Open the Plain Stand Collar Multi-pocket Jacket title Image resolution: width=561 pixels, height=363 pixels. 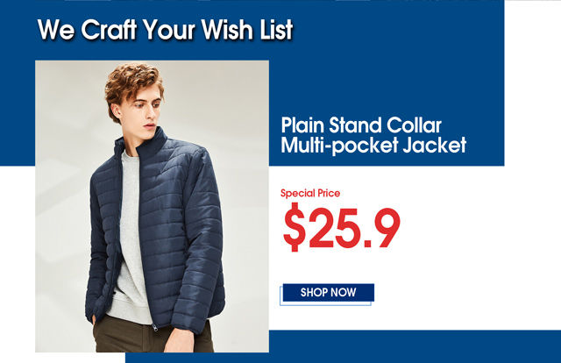point(373,135)
